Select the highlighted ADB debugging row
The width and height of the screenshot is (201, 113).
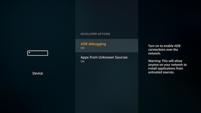107,46
